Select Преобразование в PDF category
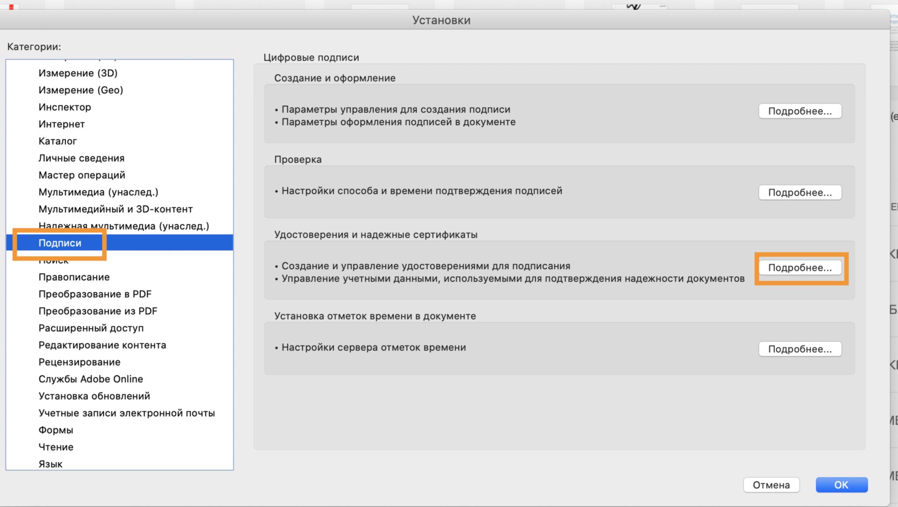This screenshot has width=898, height=507. [x=95, y=294]
